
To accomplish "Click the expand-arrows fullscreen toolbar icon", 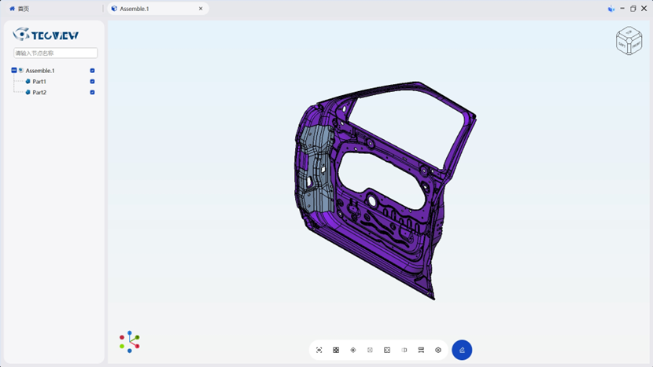I will click(x=387, y=350).
